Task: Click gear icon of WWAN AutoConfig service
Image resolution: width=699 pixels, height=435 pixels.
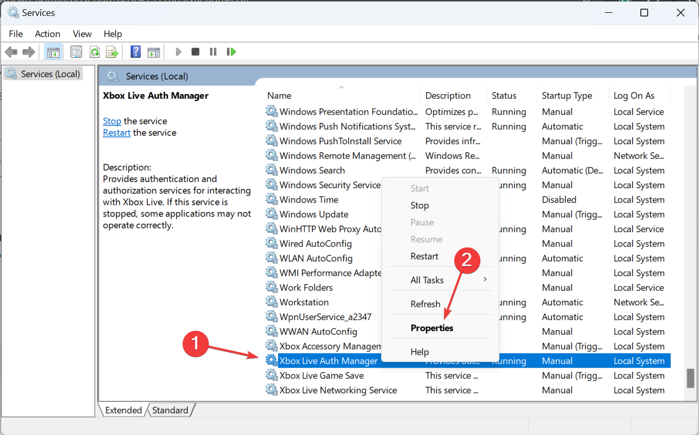Action: point(271,332)
